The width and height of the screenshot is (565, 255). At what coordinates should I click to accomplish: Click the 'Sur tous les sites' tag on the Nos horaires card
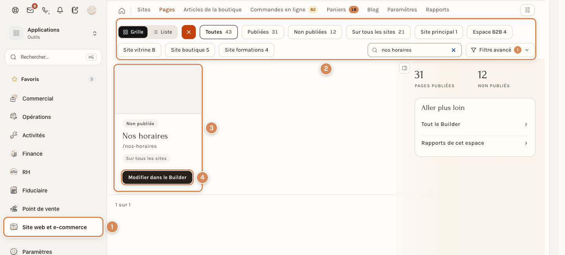(146, 158)
